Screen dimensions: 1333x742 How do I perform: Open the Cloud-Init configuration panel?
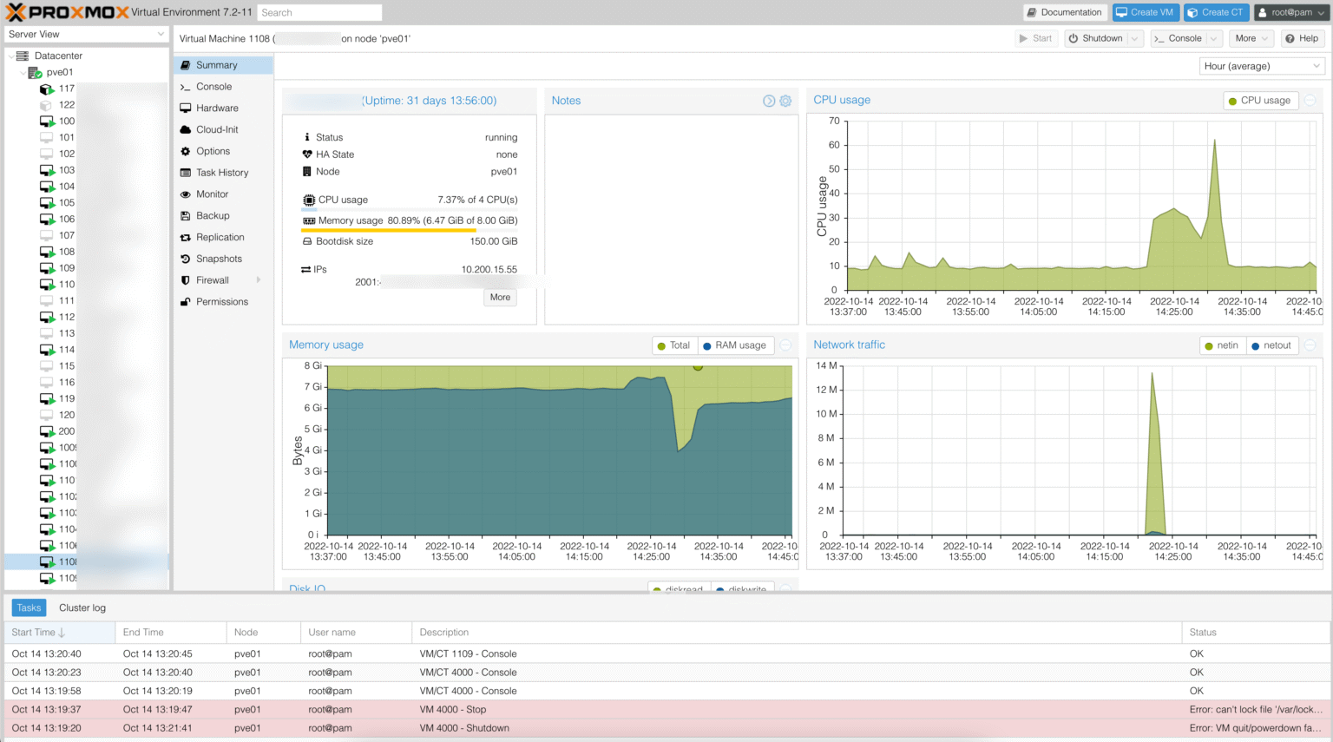tap(215, 129)
